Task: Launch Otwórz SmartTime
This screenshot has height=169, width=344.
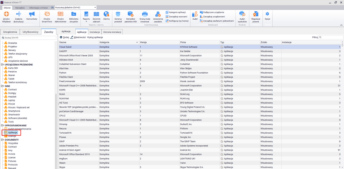Action: tap(47, 17)
